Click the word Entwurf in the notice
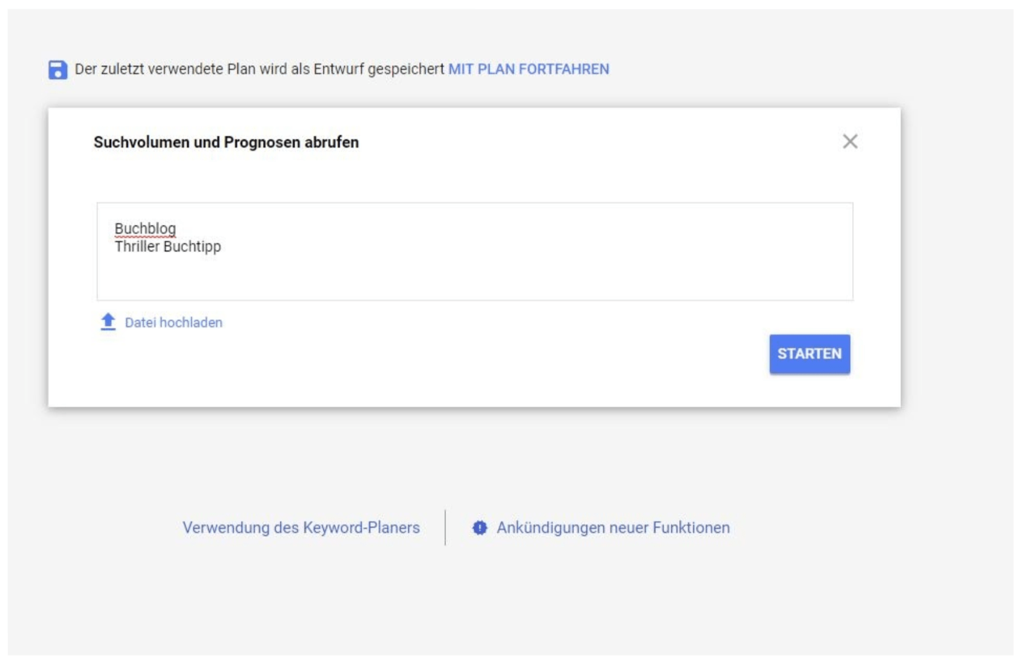The width and height of the screenshot is (1017, 660). (338, 69)
